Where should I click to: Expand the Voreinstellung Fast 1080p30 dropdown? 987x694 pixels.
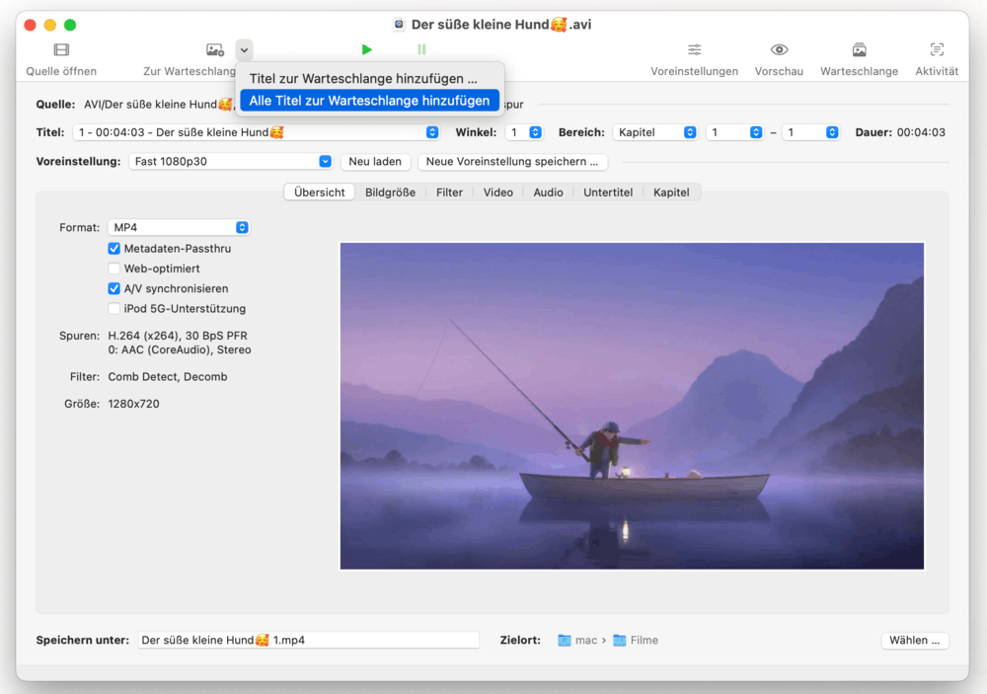pyautogui.click(x=231, y=161)
